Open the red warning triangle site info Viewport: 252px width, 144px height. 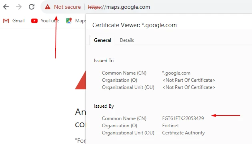[x=48, y=7]
